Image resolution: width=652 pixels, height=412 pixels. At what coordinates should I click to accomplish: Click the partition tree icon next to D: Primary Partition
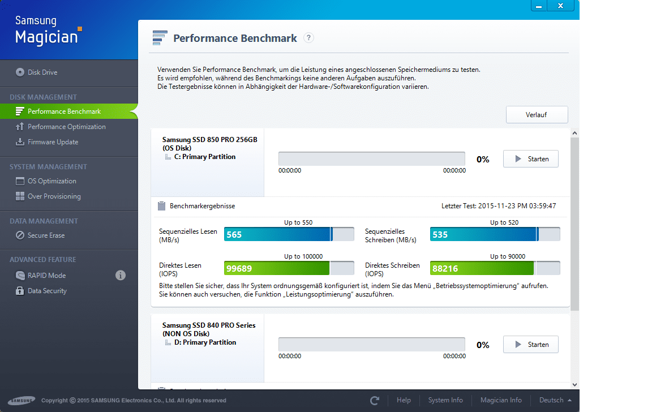(x=168, y=342)
